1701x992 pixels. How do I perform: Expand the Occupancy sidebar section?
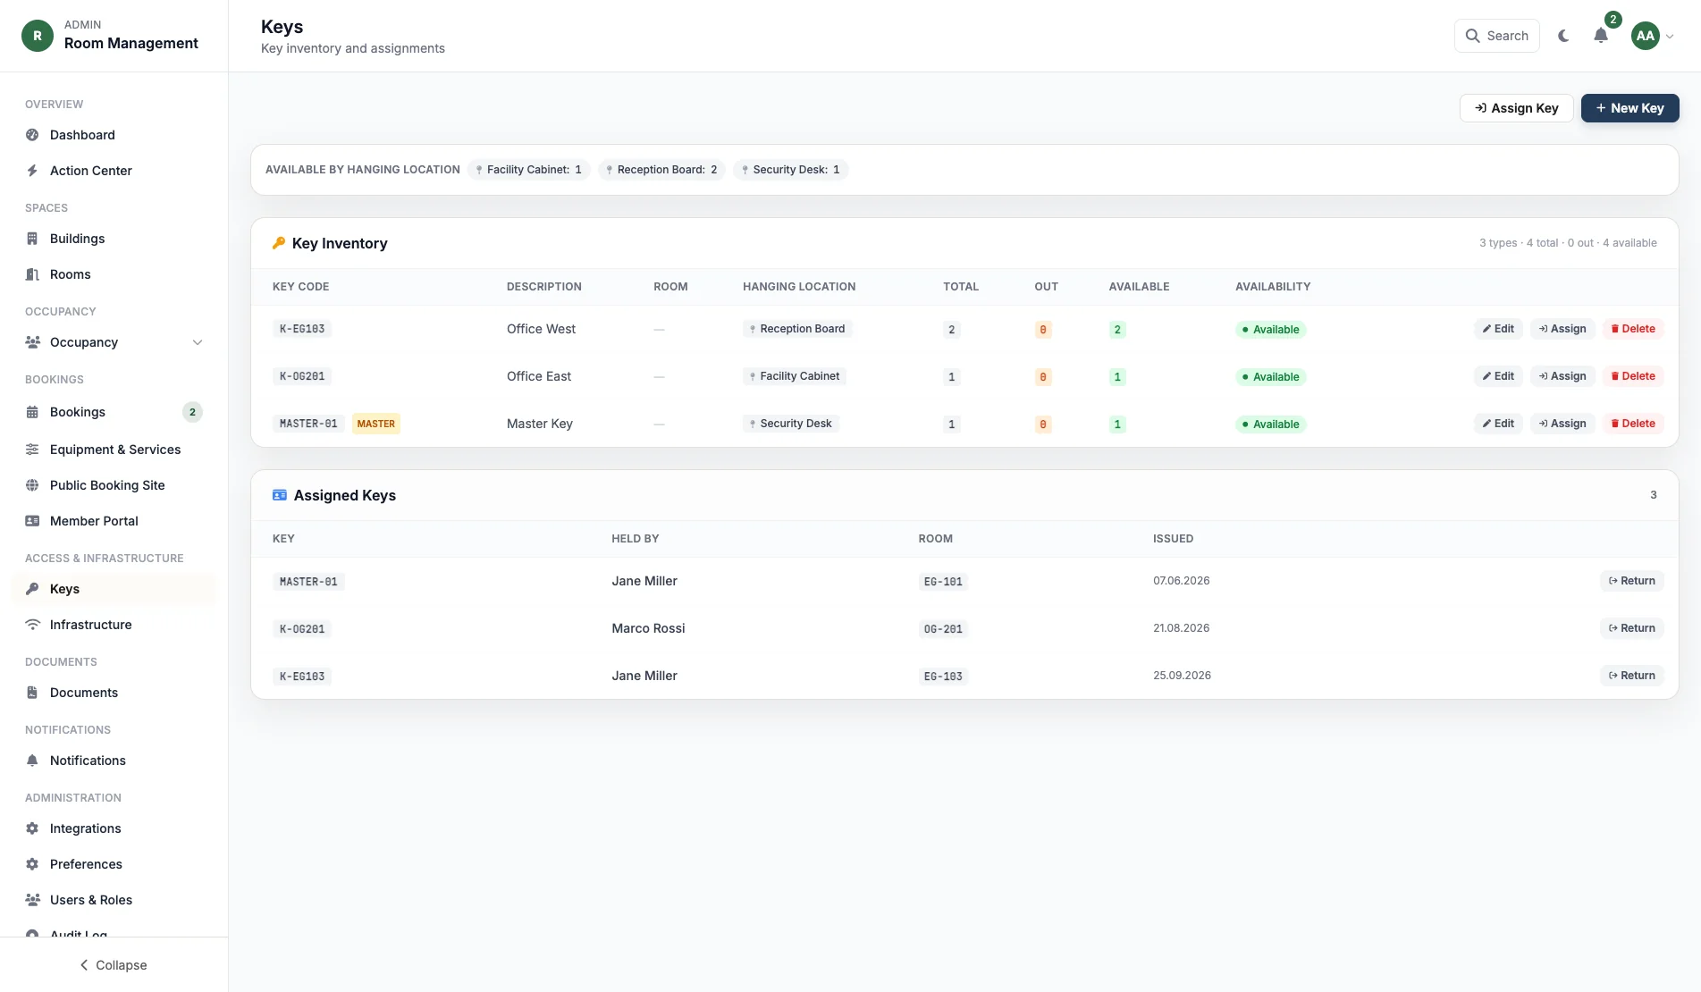tap(114, 342)
